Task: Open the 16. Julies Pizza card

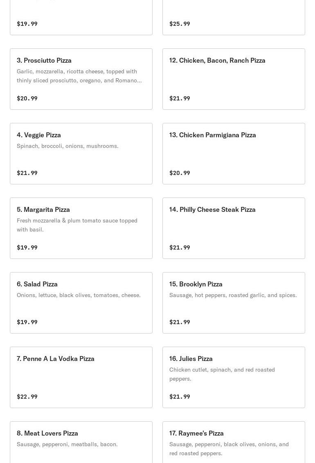Action: [234, 377]
